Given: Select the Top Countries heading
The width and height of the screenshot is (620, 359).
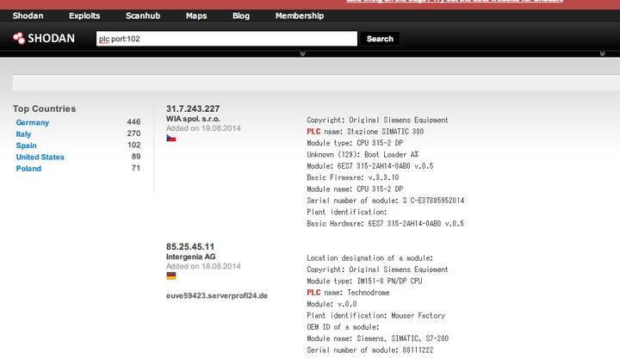Looking at the screenshot, I should click(44, 108).
